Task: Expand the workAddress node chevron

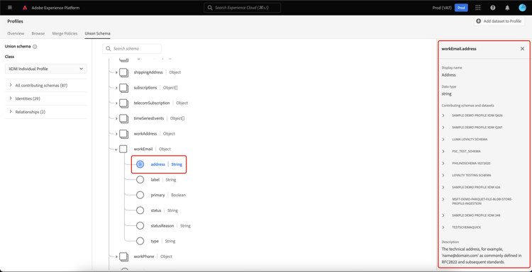Action: click(x=116, y=134)
